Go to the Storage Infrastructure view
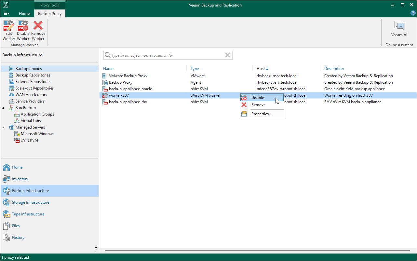 tap(30, 202)
